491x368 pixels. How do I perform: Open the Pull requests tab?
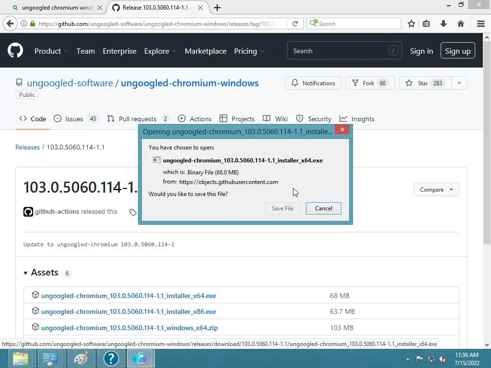coord(138,119)
